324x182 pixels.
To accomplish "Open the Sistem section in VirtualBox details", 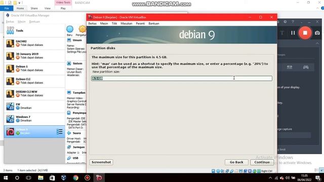I will click(x=77, y=63).
